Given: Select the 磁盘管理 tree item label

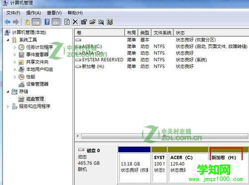Looking at the screenshot, I should 35,99.
